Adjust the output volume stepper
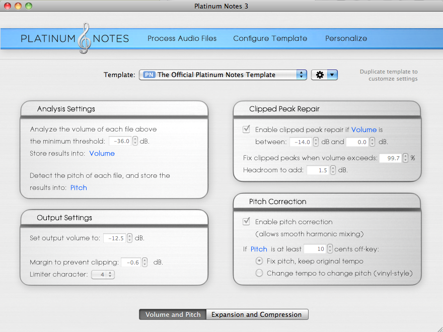The width and height of the screenshot is (443, 332). (129, 238)
